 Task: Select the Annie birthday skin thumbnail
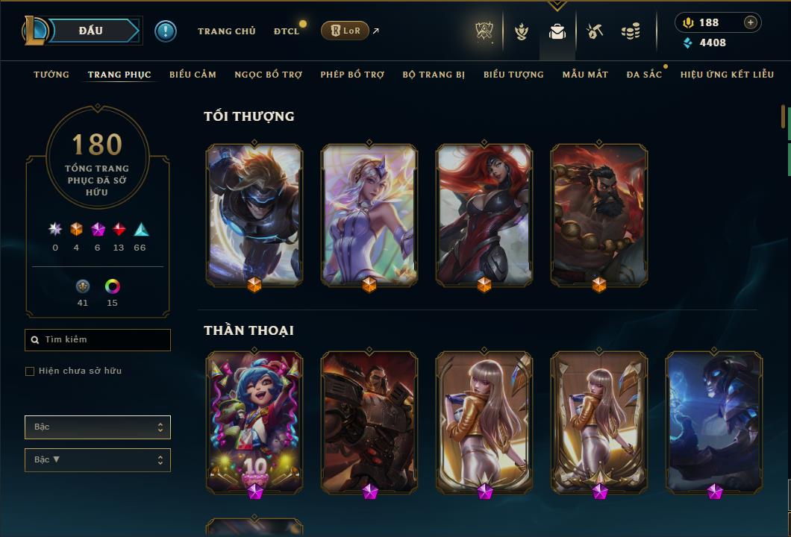tap(254, 423)
